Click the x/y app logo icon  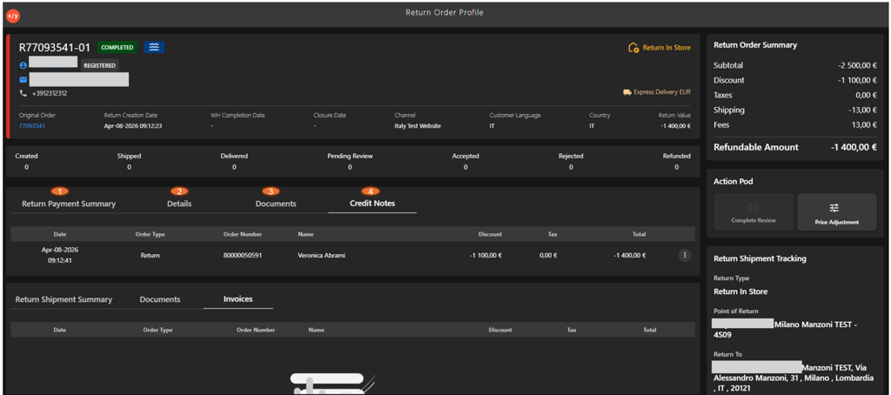(13, 16)
